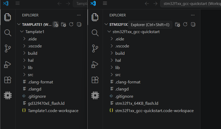Collapse all folders in TAMPLATE1 explorer

79,24
